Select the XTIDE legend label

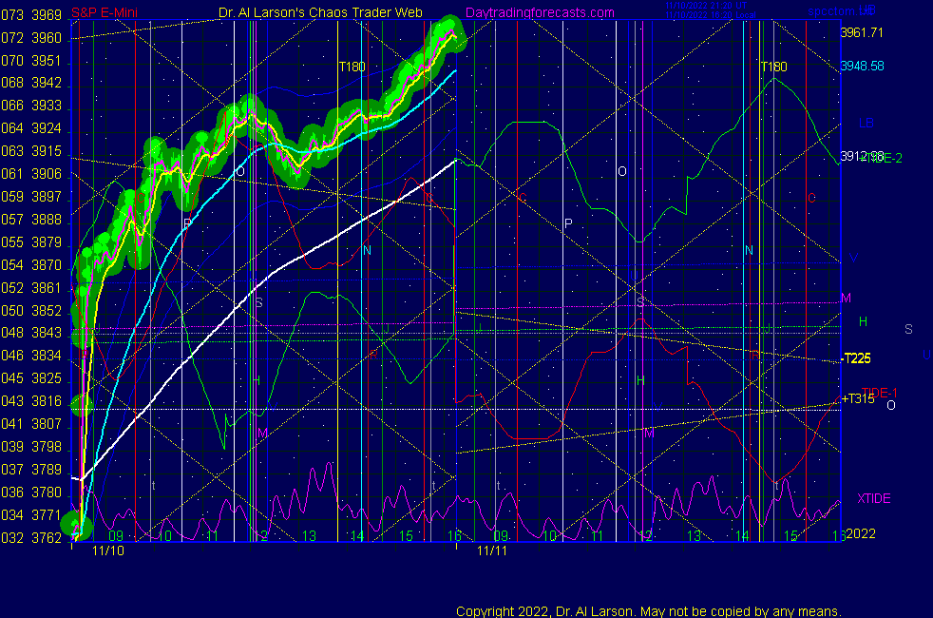click(873, 498)
